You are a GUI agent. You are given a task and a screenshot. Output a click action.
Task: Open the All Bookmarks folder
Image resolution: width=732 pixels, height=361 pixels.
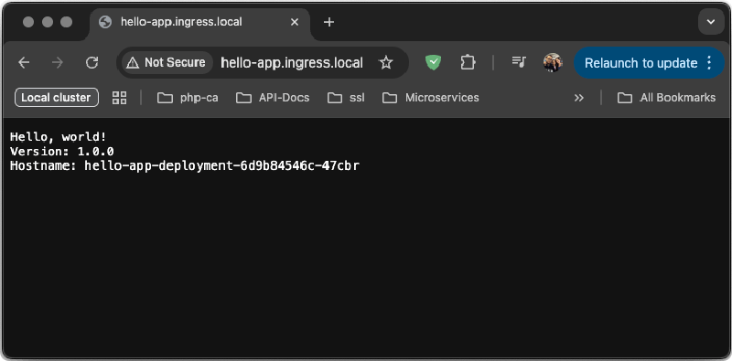[x=667, y=98]
